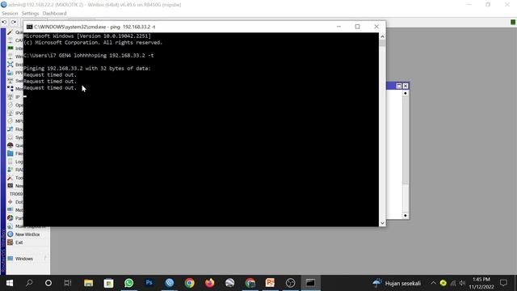Open the IP menu icon in sidebar
This screenshot has height=291, width=517.
pyautogui.click(x=11, y=97)
